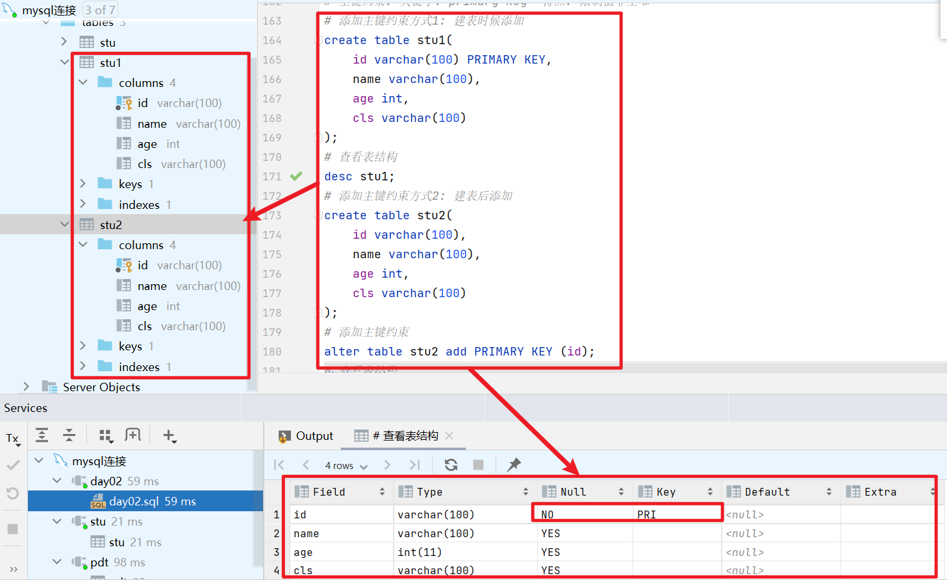This screenshot has width=947, height=580.
Task: Click the Tx transaction mode icon
Action: click(x=13, y=439)
